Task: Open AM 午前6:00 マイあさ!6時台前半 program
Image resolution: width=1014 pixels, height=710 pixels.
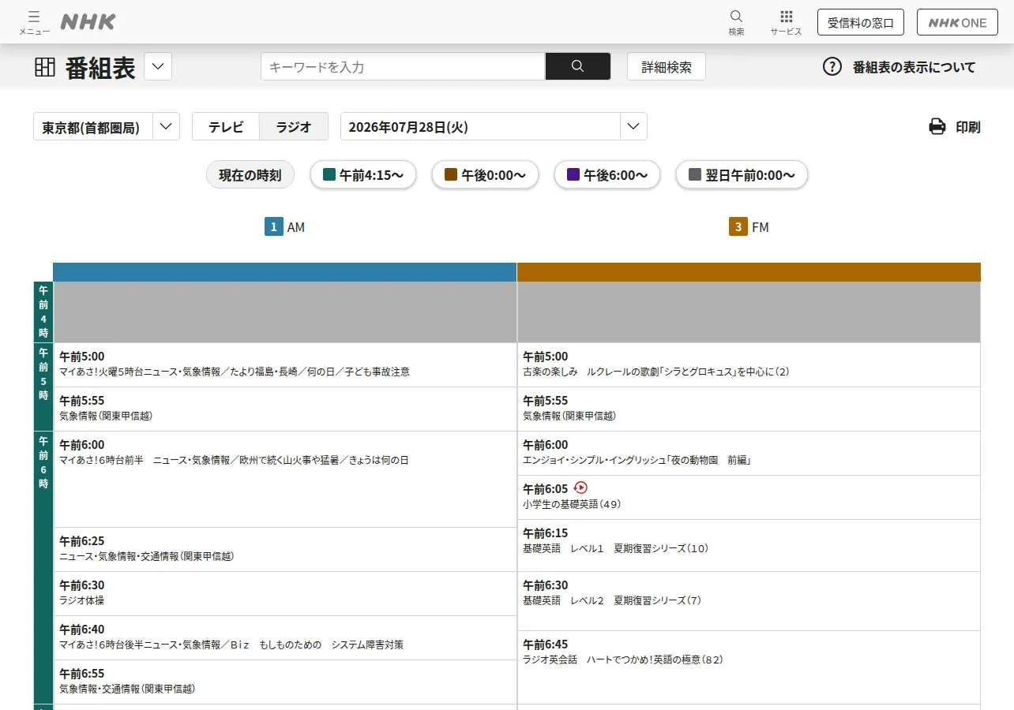Action: pos(284,479)
